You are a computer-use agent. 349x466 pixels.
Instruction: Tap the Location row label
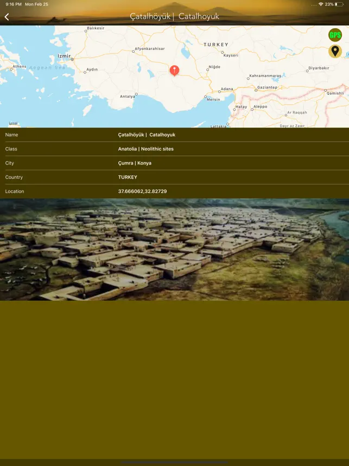point(15,191)
